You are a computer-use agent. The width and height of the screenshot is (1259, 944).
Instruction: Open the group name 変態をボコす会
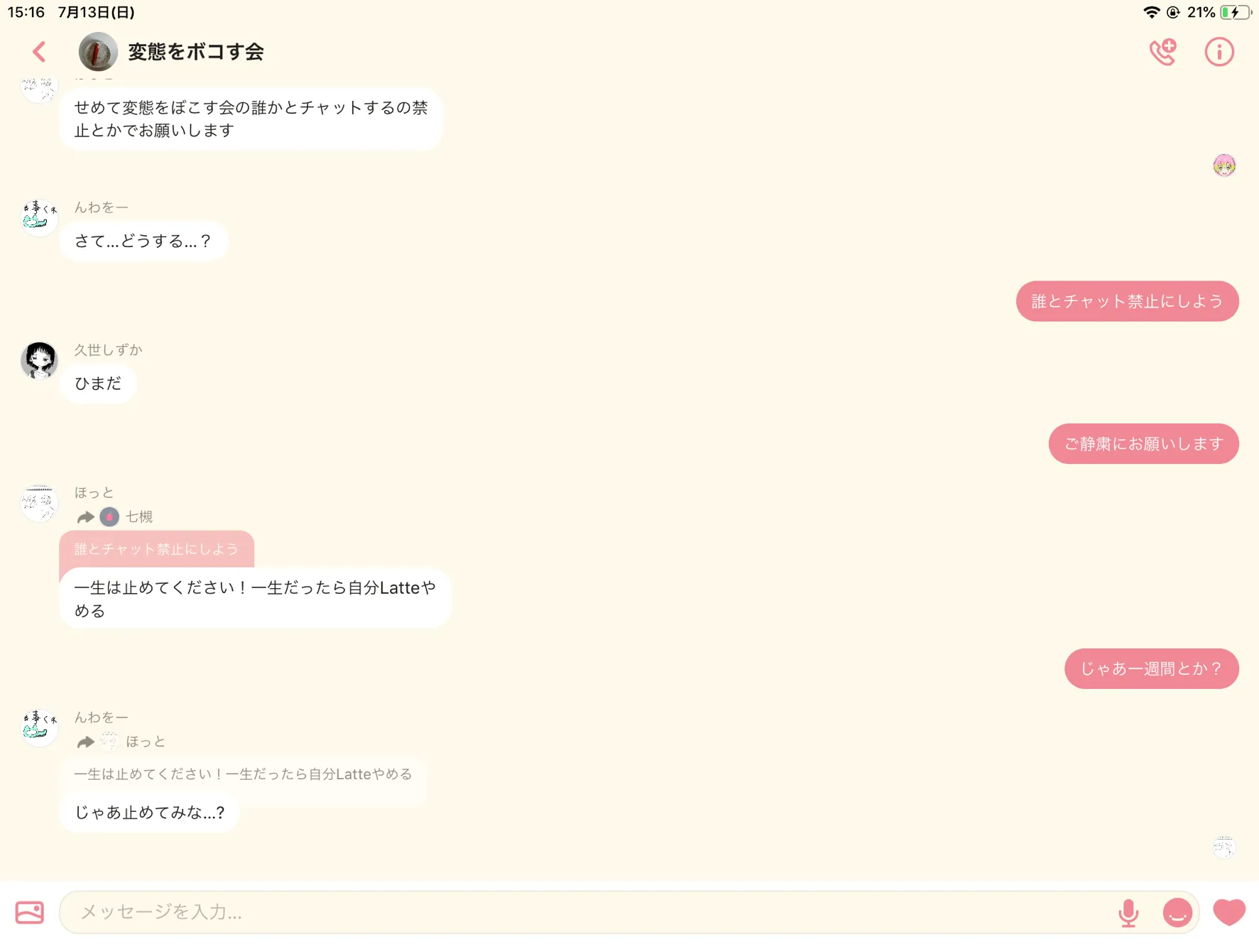[196, 52]
